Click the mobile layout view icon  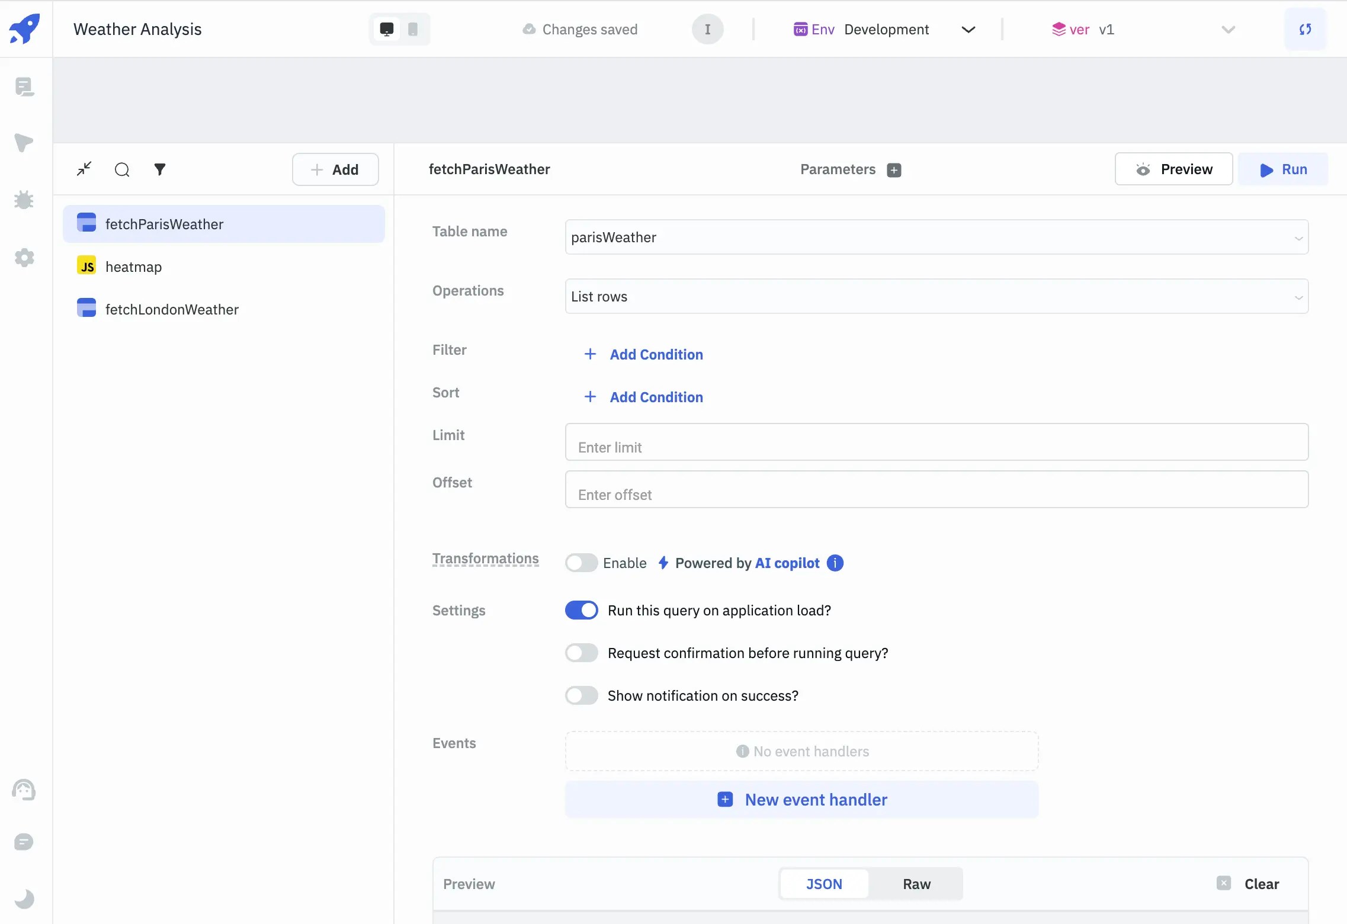coord(413,30)
